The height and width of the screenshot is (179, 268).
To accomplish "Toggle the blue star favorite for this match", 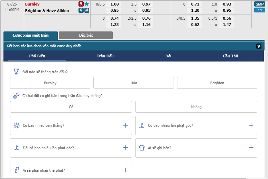I will click(86, 4).
